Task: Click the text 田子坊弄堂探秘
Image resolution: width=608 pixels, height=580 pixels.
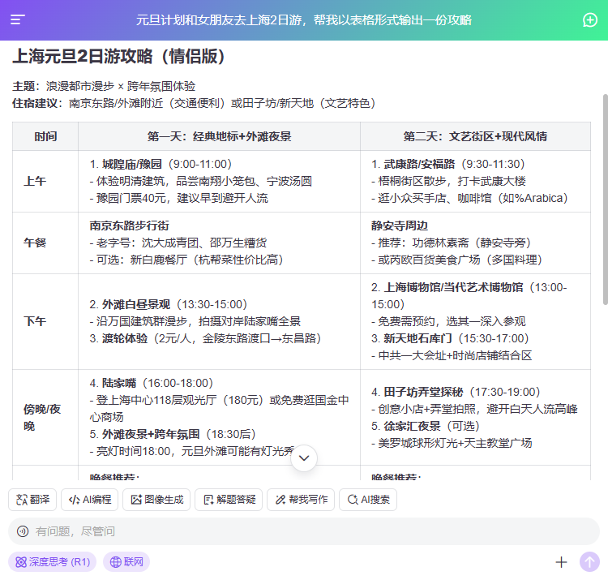Action: 423,393
